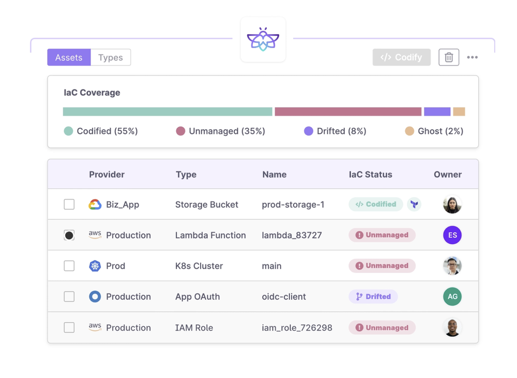Click the Kubernetes icon in Prod row
This screenshot has width=517, height=378.
[95, 266]
